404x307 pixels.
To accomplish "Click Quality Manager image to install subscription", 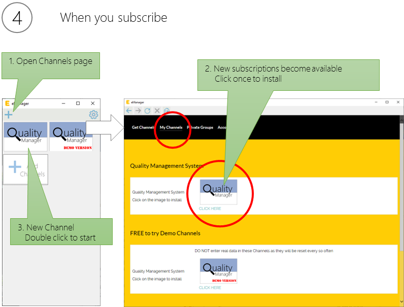I will (x=218, y=192).
